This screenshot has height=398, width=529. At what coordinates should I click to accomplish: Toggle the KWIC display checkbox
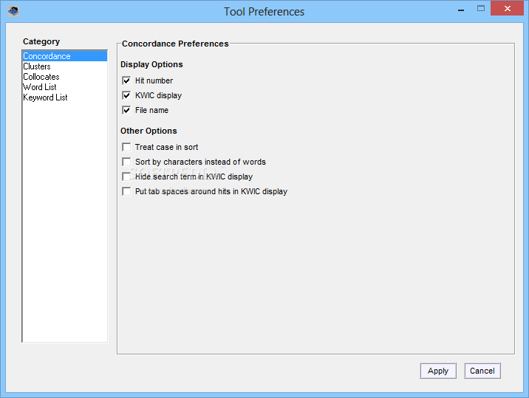click(x=126, y=95)
